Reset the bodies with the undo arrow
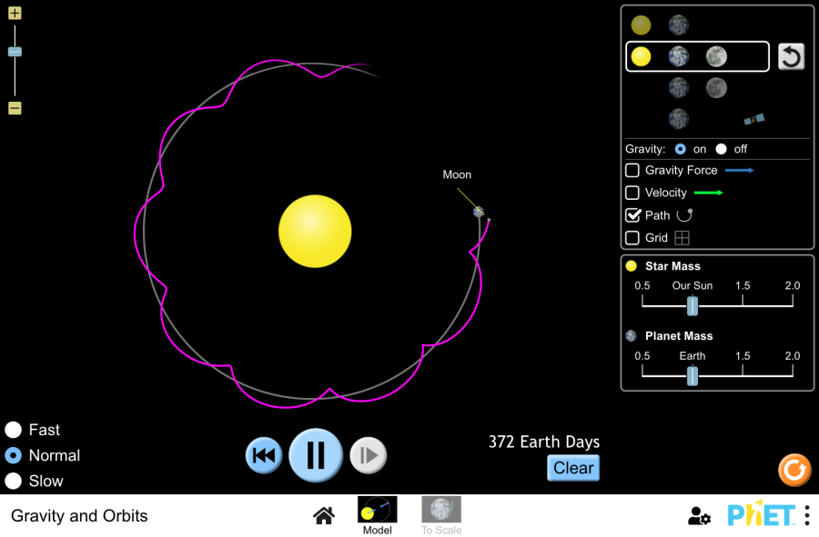This screenshot has height=537, width=819. click(791, 56)
